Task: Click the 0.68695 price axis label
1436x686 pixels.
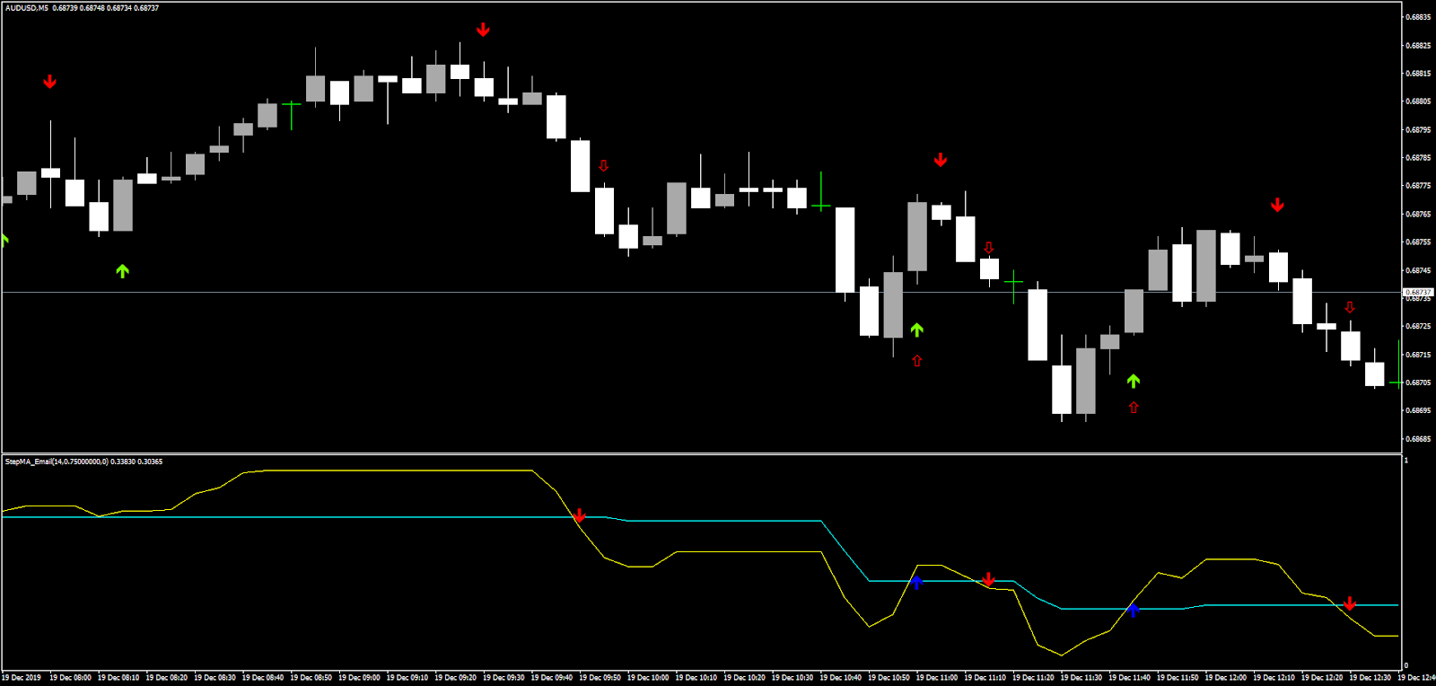Action: point(1418,411)
